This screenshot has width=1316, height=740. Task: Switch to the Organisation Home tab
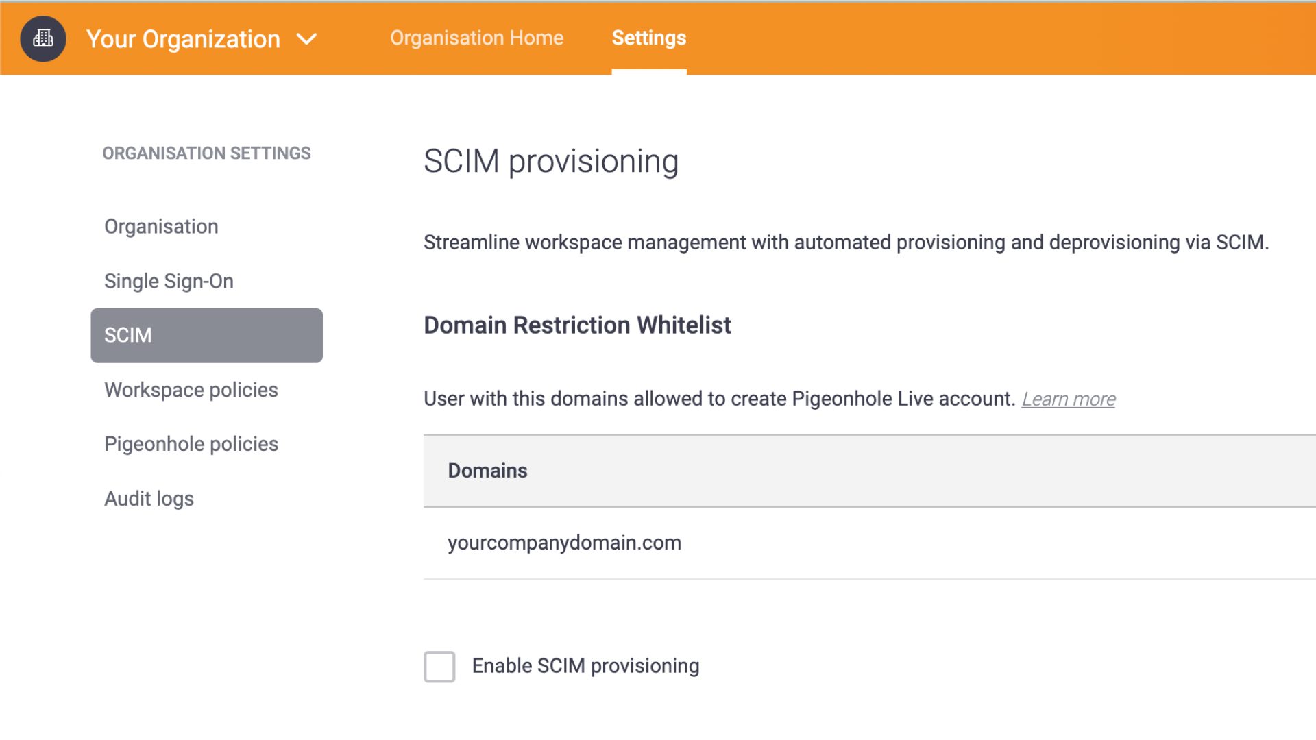(x=476, y=38)
